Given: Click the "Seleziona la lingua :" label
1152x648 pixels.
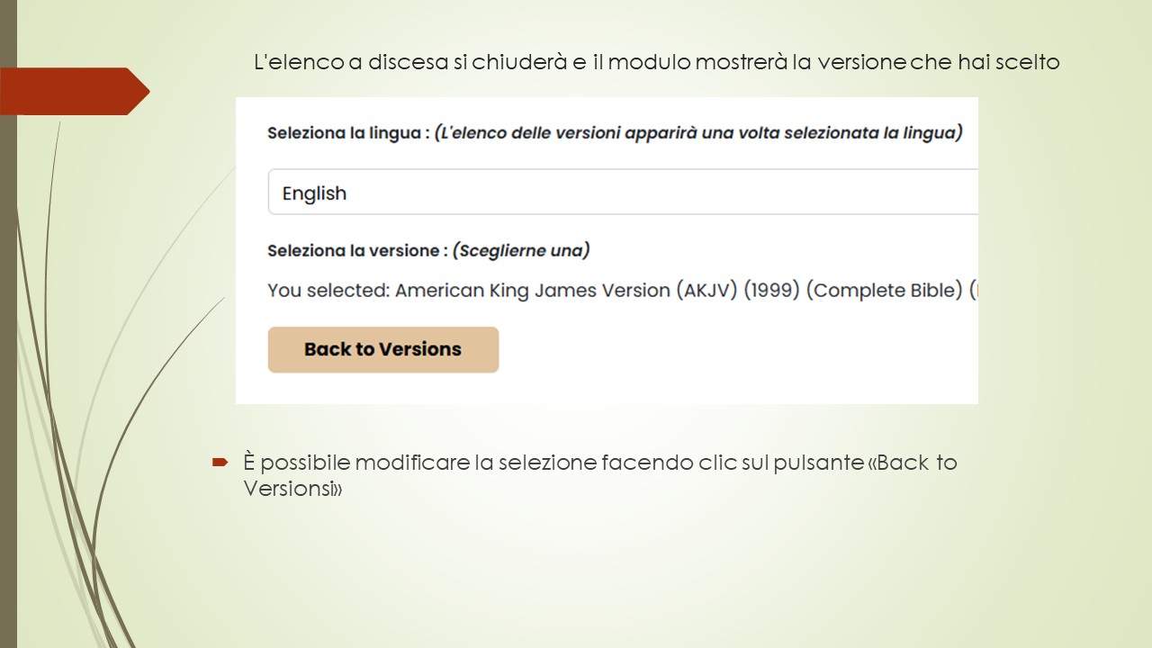Looking at the screenshot, I should tap(347, 133).
